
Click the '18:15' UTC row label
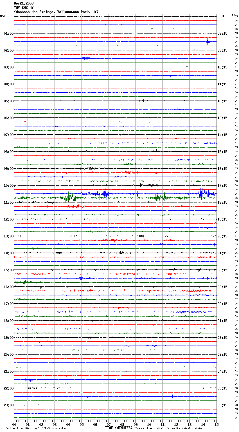(x=222, y=202)
